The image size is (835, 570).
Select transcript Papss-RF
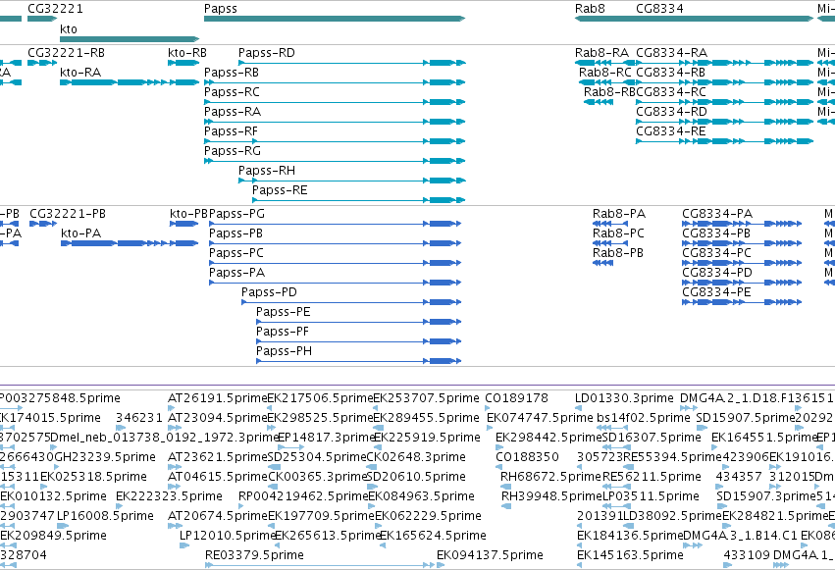point(335,141)
